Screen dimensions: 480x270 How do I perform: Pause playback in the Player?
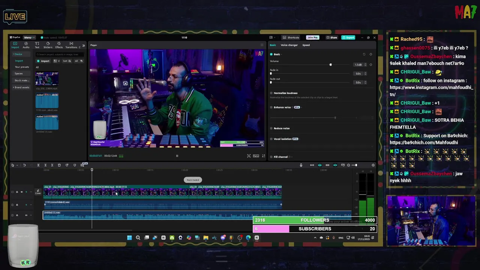pyautogui.click(x=177, y=156)
